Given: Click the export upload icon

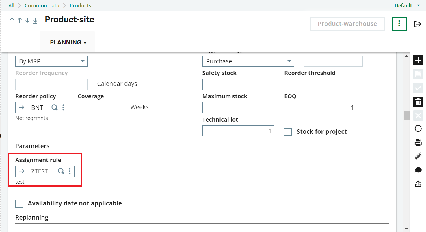Looking at the screenshot, I should point(418,184).
